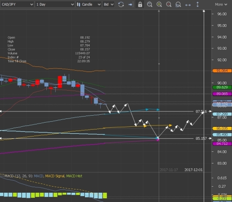Viewport: 232px width, 202px height.
Task: Select the 87.516 horizontal line label
Action: tap(201, 111)
